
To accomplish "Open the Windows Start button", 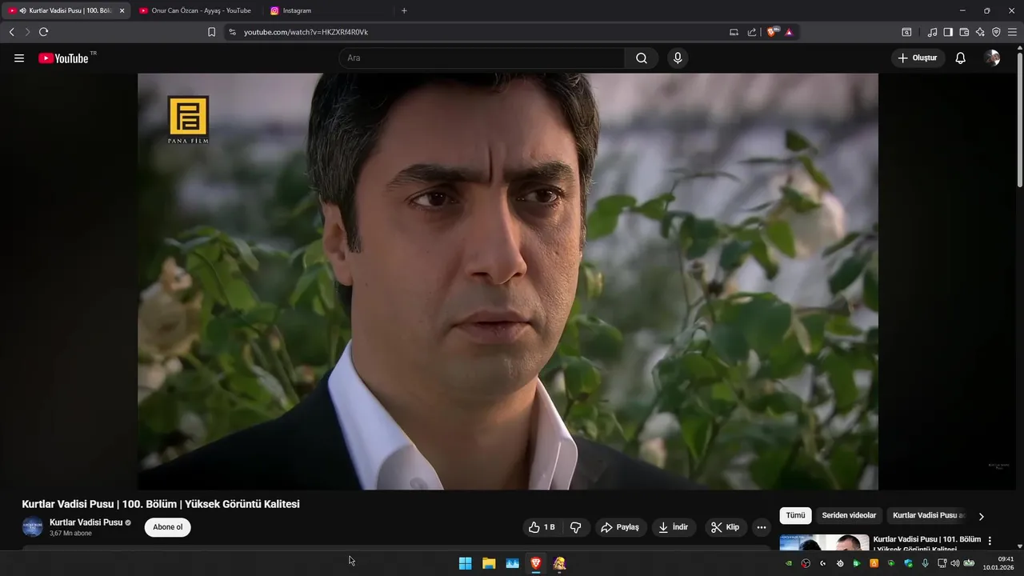I will coord(465,563).
